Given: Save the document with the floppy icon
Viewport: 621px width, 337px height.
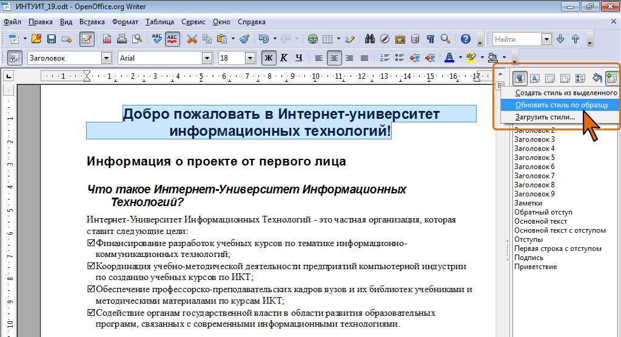Looking at the screenshot, I should 52,39.
